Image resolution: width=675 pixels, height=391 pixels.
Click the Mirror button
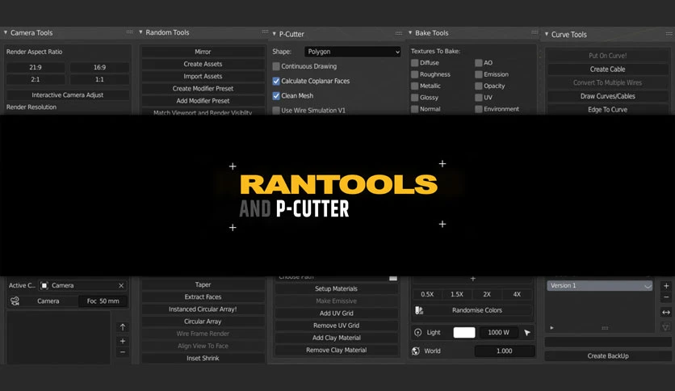pyautogui.click(x=203, y=52)
